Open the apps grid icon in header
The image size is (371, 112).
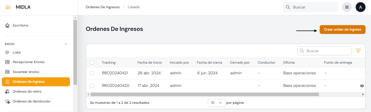[x=347, y=7]
